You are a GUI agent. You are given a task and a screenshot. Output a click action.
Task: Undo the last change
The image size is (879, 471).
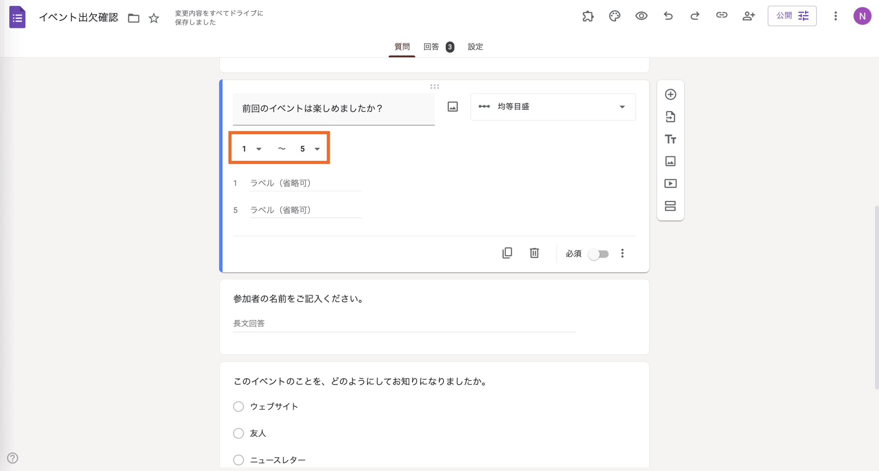668,16
